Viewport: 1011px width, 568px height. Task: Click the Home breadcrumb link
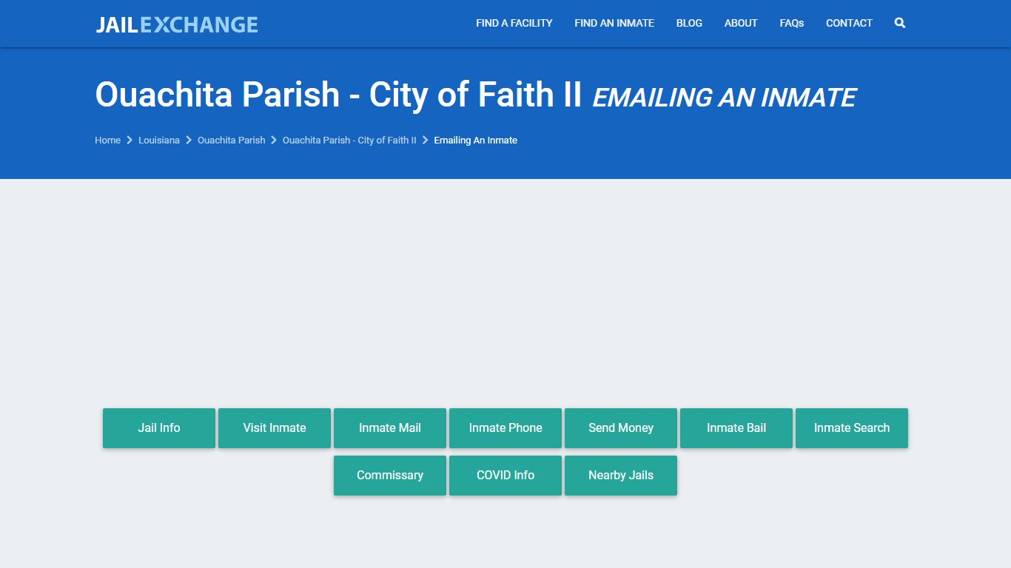(107, 140)
